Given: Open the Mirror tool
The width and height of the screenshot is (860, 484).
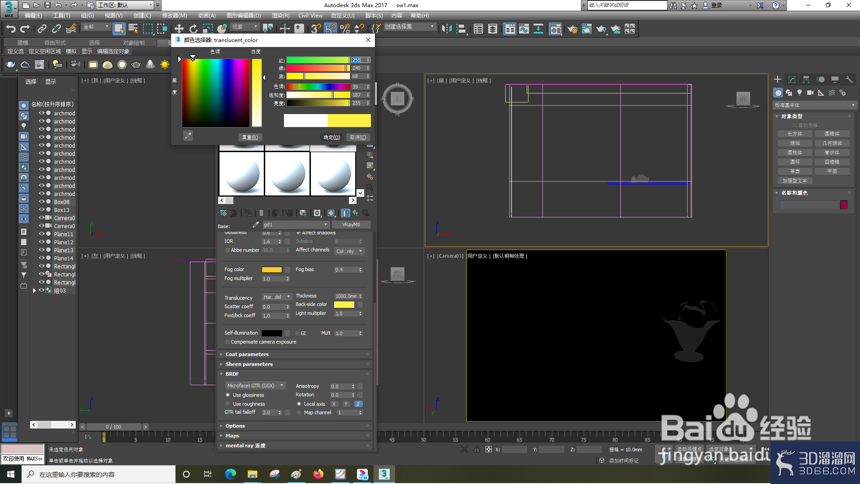Looking at the screenshot, I should coord(447,29).
